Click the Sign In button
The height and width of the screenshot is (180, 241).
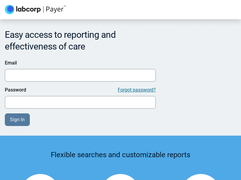(17, 120)
